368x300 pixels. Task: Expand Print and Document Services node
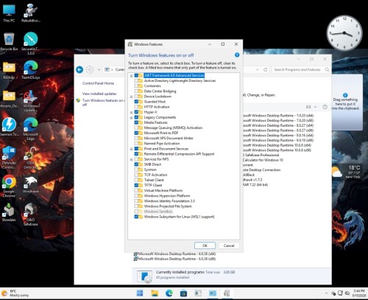point(131,149)
